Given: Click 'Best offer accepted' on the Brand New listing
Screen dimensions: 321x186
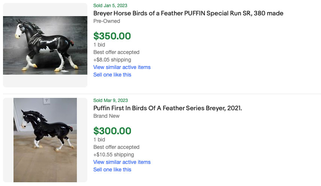Looking at the screenshot, I should tap(116, 147).
